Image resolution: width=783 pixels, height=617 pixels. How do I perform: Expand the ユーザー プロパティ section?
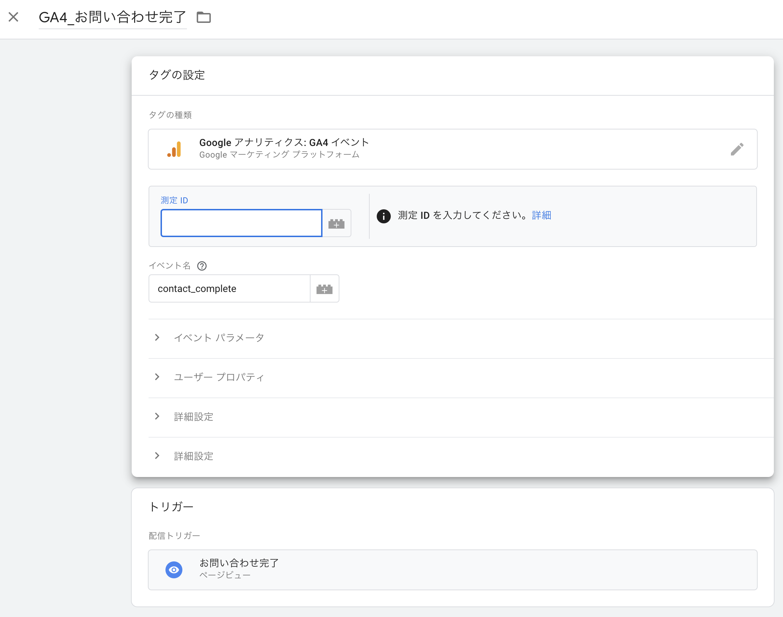[x=461, y=377]
